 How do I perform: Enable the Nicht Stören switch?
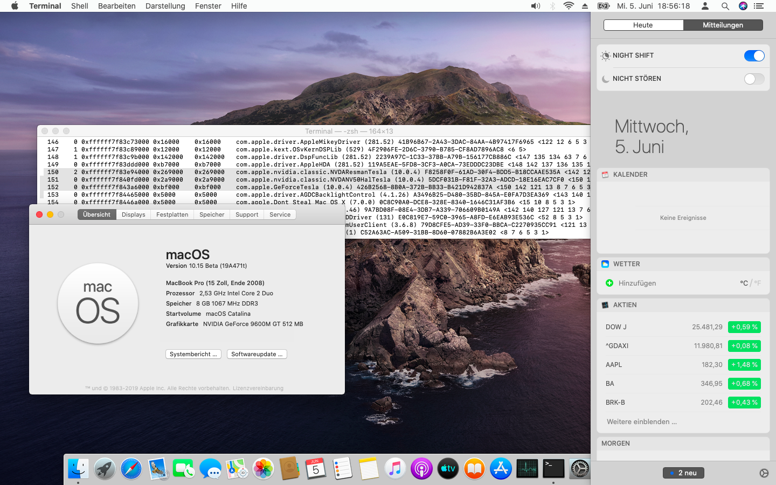(754, 79)
